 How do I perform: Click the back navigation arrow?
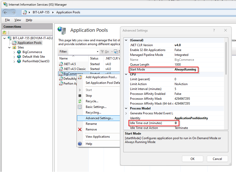tap(5, 13)
